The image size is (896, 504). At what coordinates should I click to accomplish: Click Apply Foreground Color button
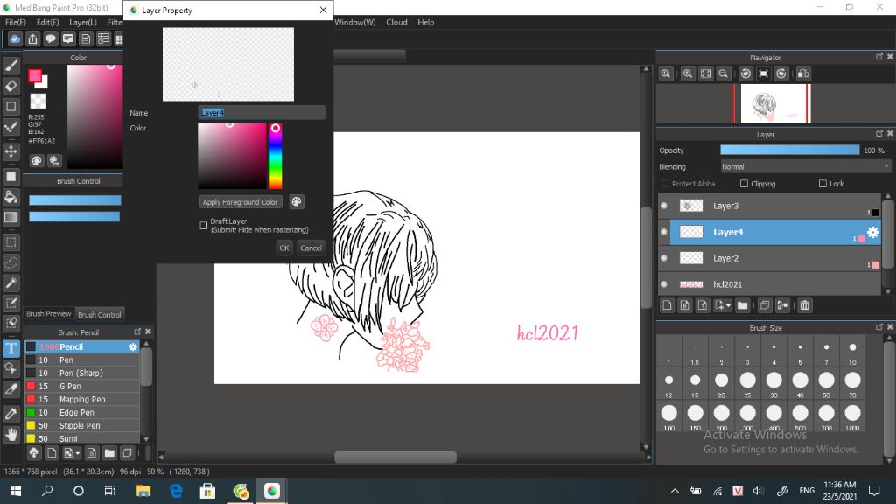(x=240, y=202)
